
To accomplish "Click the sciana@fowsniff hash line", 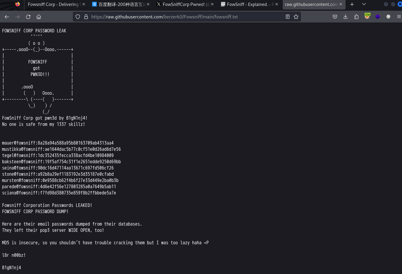I will point(59,193).
